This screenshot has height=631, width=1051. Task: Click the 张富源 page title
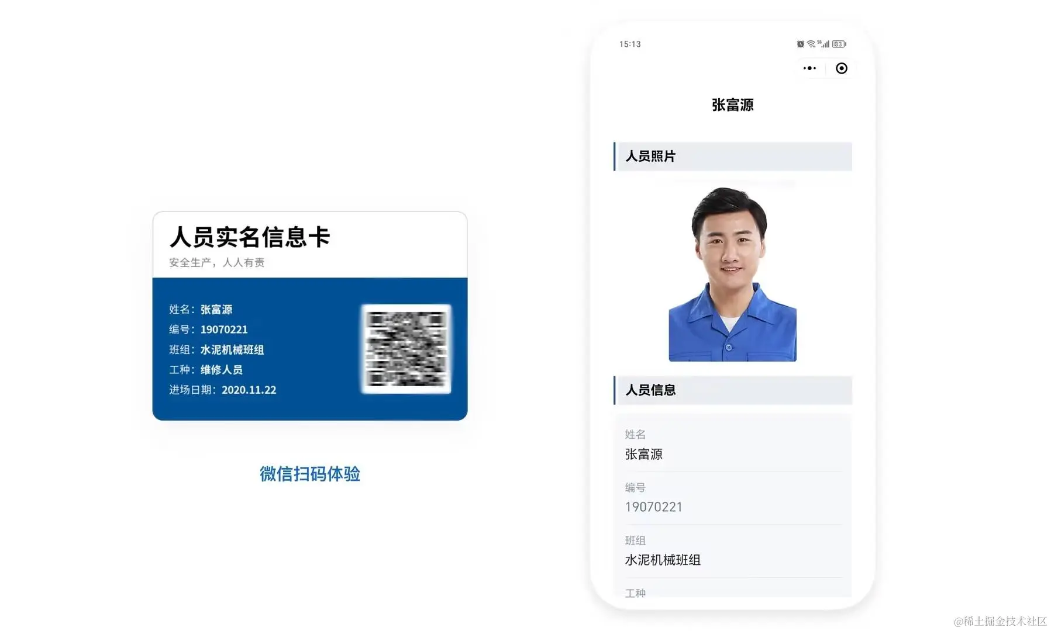[732, 105]
